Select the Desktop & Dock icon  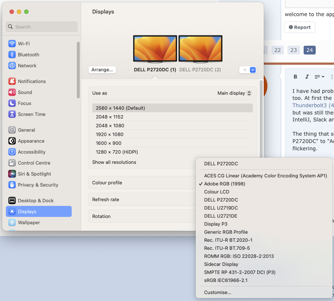[12, 201]
